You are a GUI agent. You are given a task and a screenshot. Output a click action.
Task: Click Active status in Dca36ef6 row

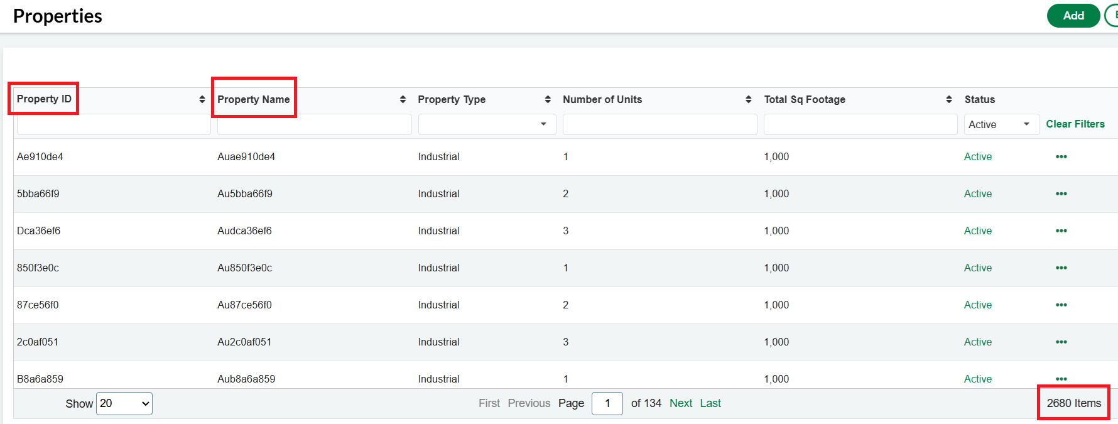click(x=978, y=231)
